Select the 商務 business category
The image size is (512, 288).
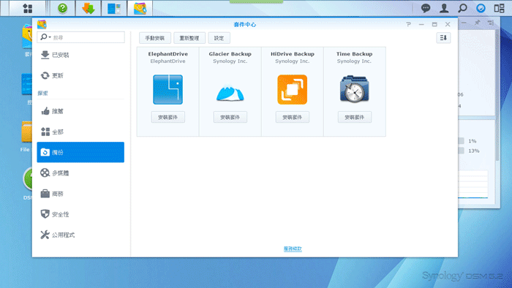pos(80,194)
